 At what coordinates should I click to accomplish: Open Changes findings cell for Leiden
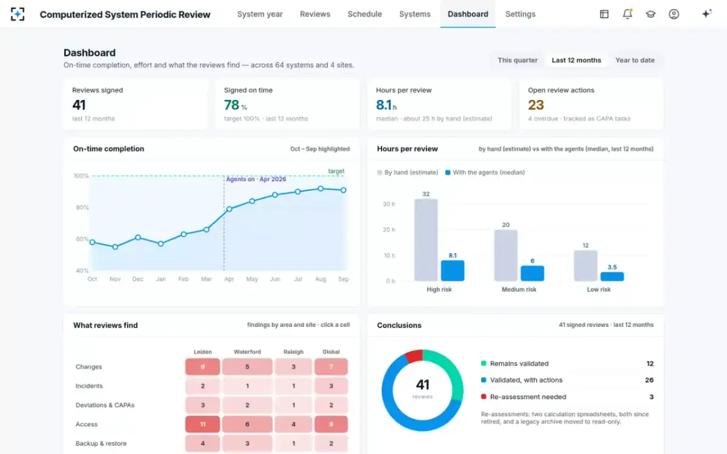click(x=202, y=367)
